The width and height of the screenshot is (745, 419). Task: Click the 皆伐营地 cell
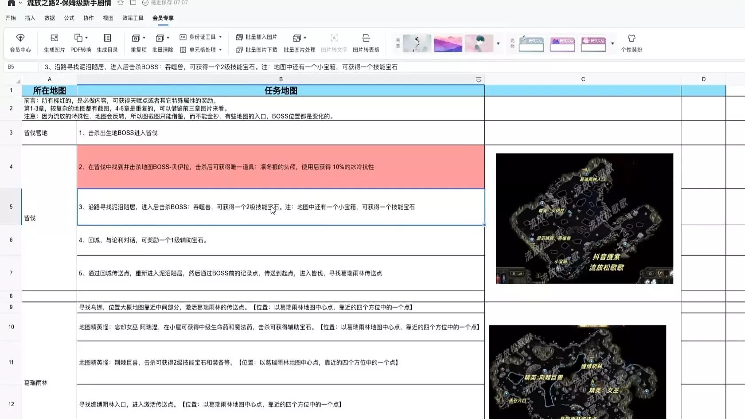tap(50, 133)
